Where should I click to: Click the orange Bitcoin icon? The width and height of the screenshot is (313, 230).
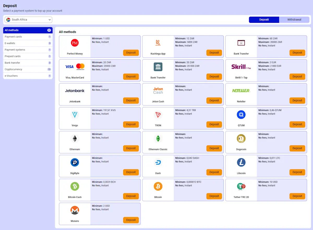pyautogui.click(x=158, y=186)
